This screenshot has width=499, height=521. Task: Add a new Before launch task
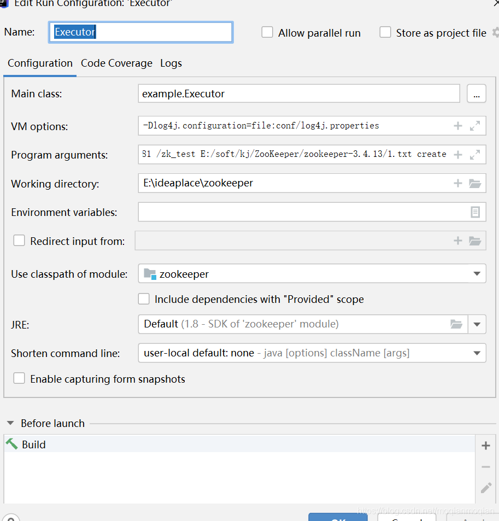pyautogui.click(x=486, y=446)
